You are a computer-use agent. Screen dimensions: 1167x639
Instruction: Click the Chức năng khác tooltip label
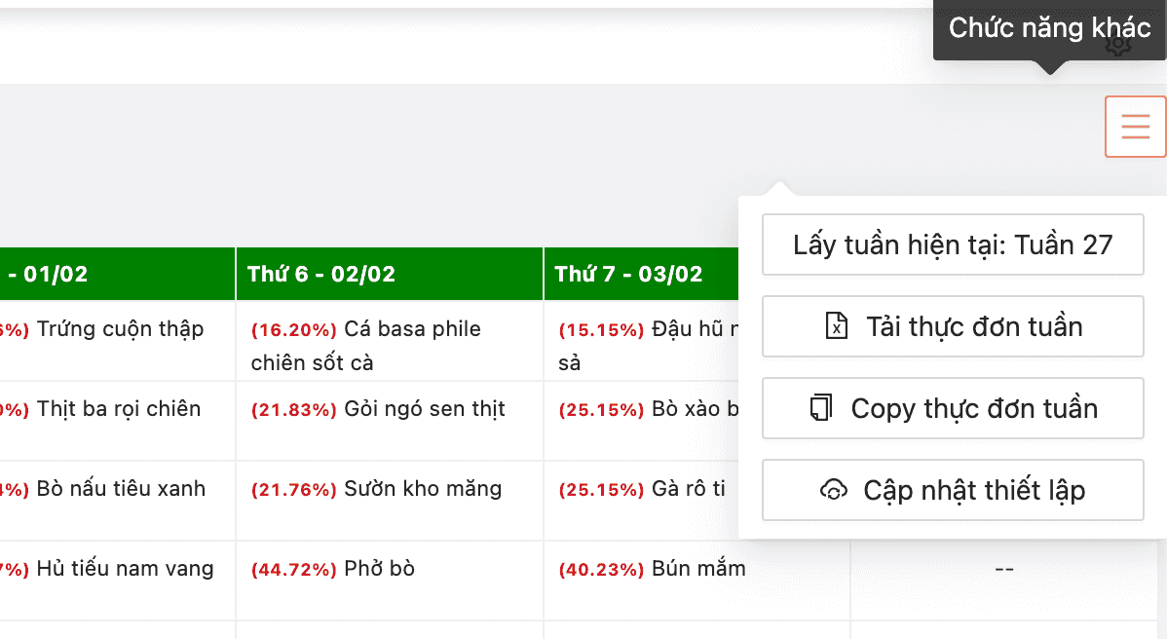click(1049, 28)
